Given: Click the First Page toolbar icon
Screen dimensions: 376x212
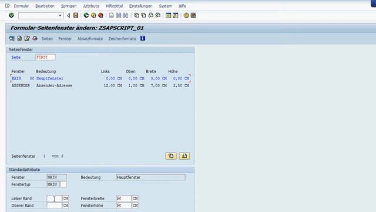Looking at the screenshot, I should [x=136, y=15].
